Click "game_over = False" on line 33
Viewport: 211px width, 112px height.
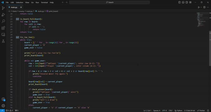pos(33,48)
